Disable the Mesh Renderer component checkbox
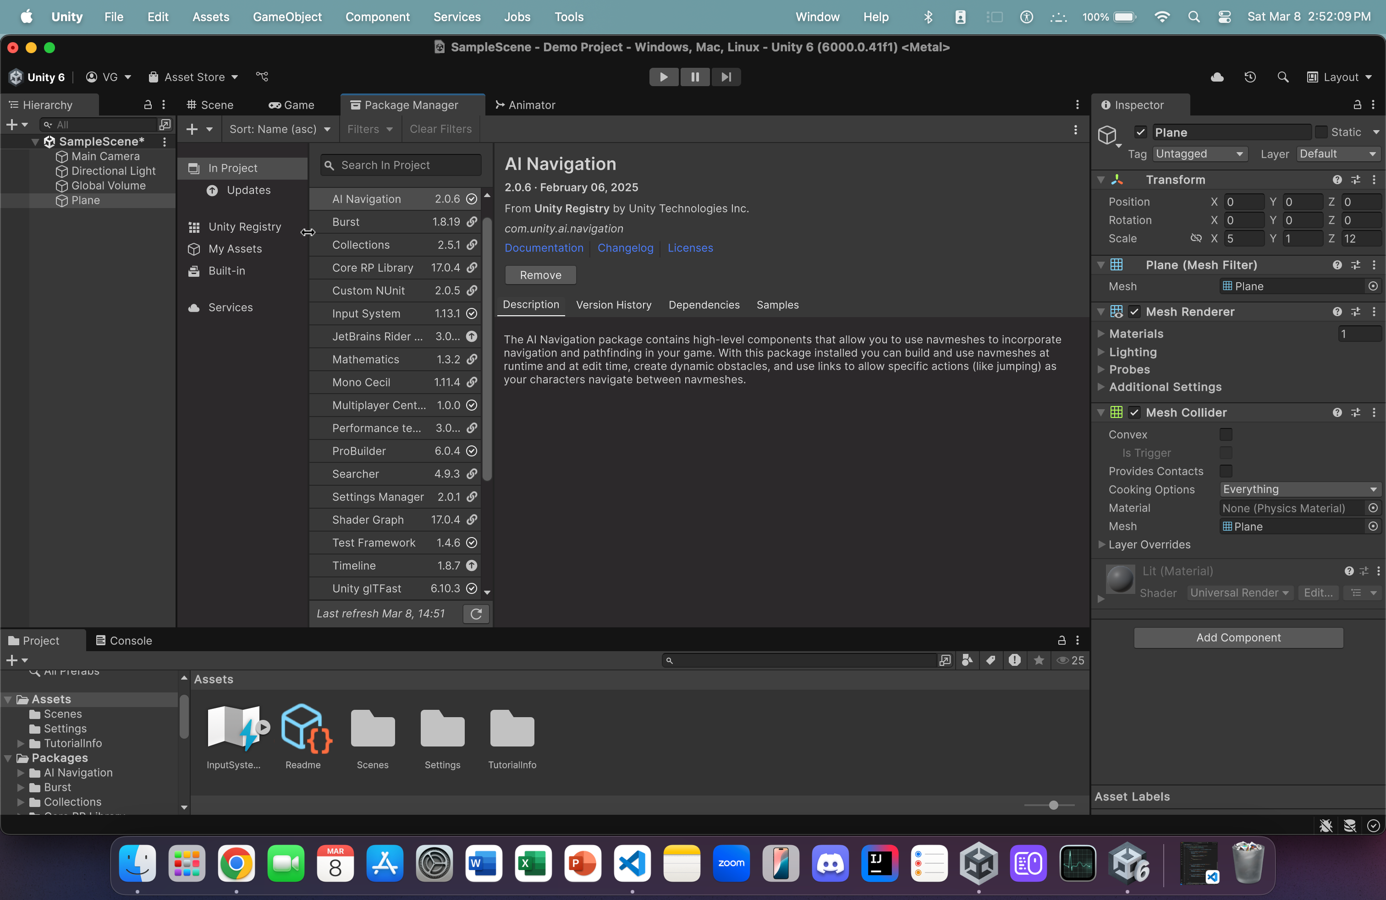 pos(1134,312)
